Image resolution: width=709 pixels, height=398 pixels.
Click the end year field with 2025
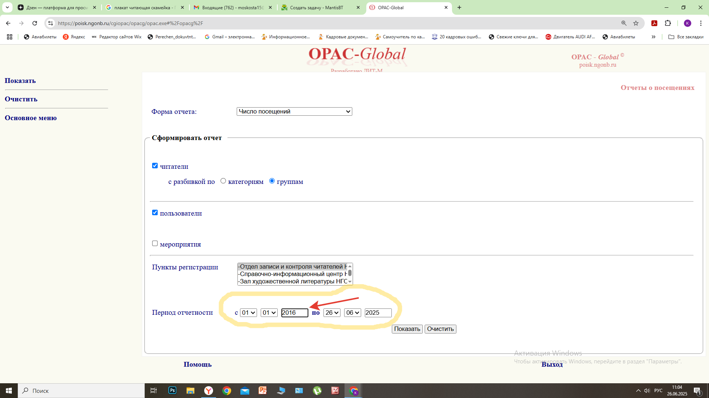pyautogui.click(x=378, y=313)
